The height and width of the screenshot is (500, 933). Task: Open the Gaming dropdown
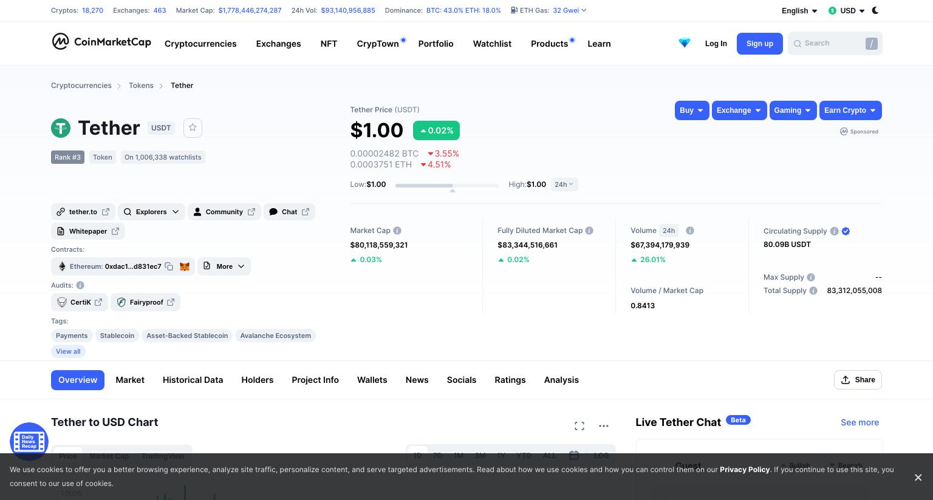pyautogui.click(x=793, y=110)
